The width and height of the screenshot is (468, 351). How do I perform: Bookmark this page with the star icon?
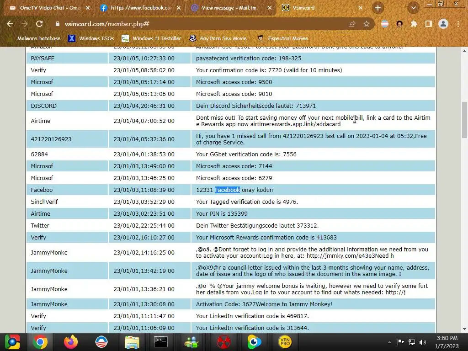point(367,24)
